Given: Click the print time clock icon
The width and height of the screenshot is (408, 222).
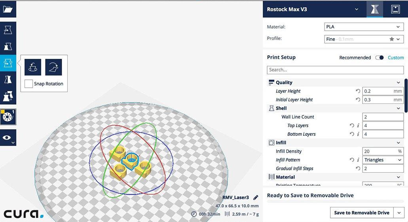Looking at the screenshot, I should coord(194,214).
